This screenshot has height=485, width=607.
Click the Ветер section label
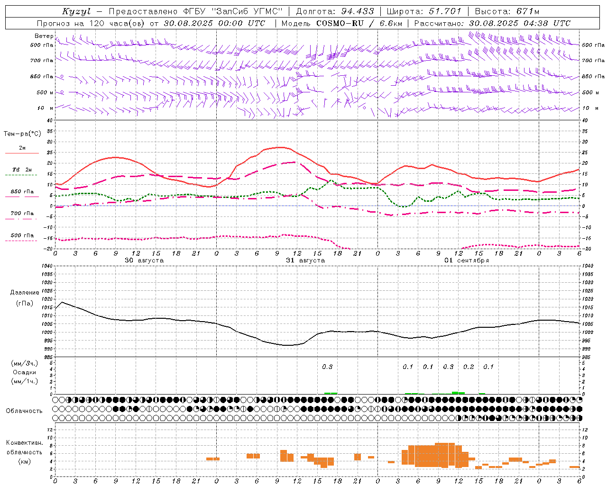(44, 36)
